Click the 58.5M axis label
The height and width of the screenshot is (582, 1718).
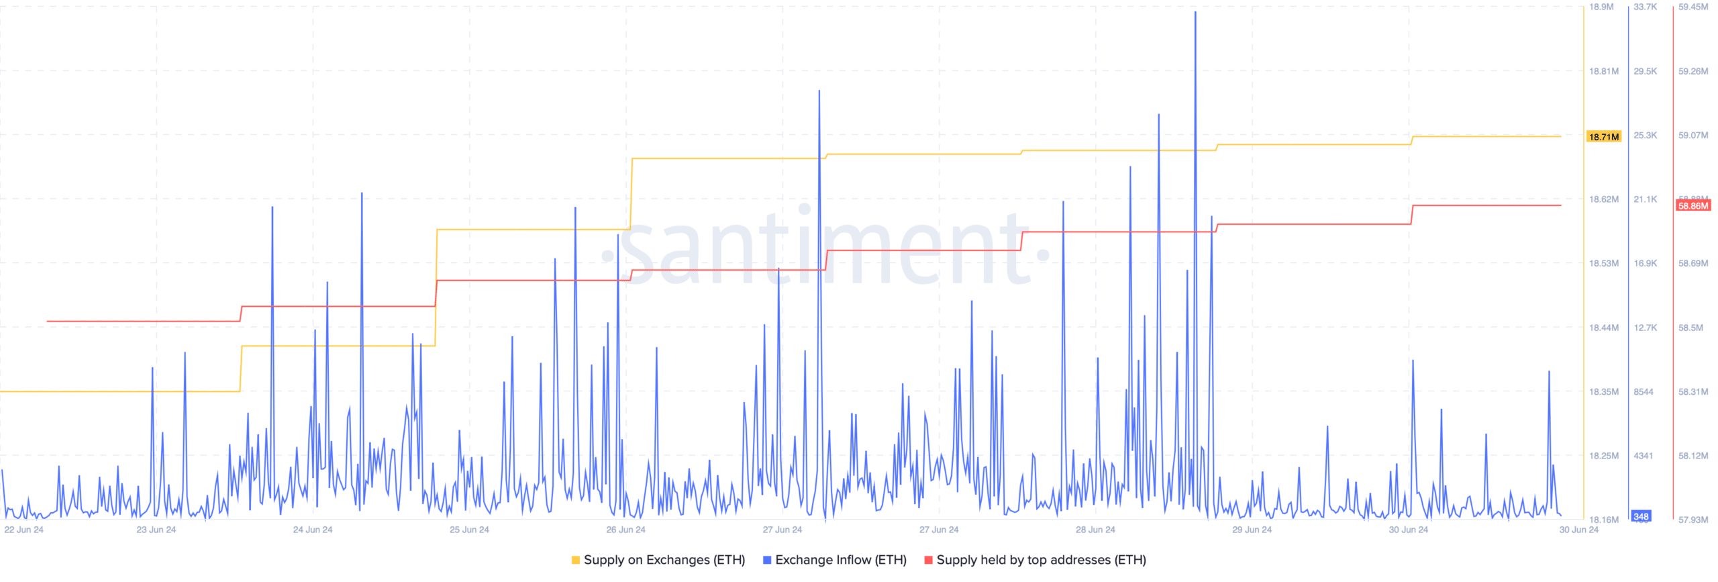[1690, 328]
